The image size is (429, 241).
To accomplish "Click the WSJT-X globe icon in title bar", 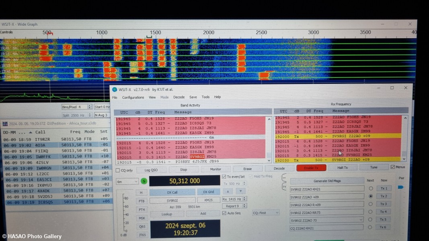I will (115, 89).
